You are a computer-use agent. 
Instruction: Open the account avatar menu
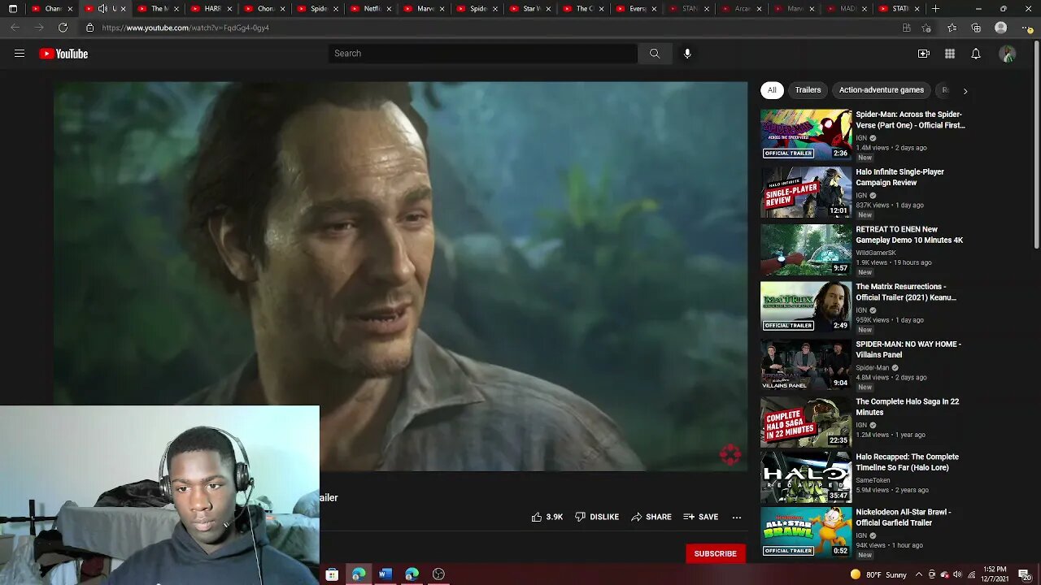click(1008, 54)
